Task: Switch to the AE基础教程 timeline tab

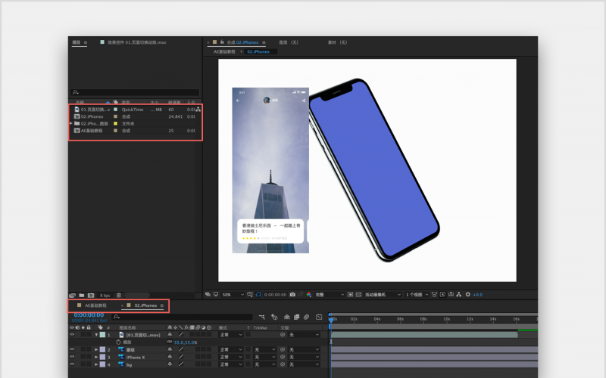Action: 95,305
